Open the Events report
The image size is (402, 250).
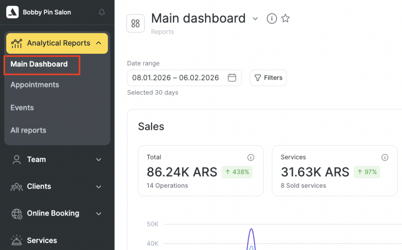[x=22, y=108]
